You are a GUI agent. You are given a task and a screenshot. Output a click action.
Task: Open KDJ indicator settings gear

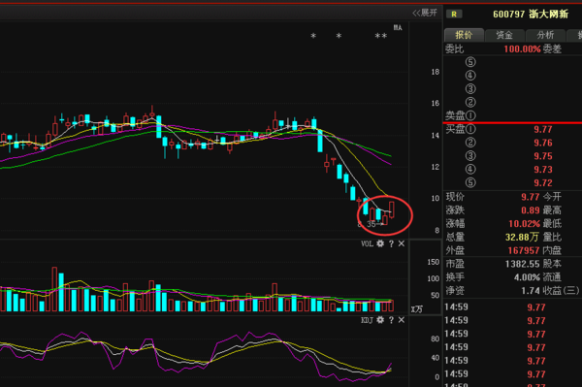click(x=380, y=320)
